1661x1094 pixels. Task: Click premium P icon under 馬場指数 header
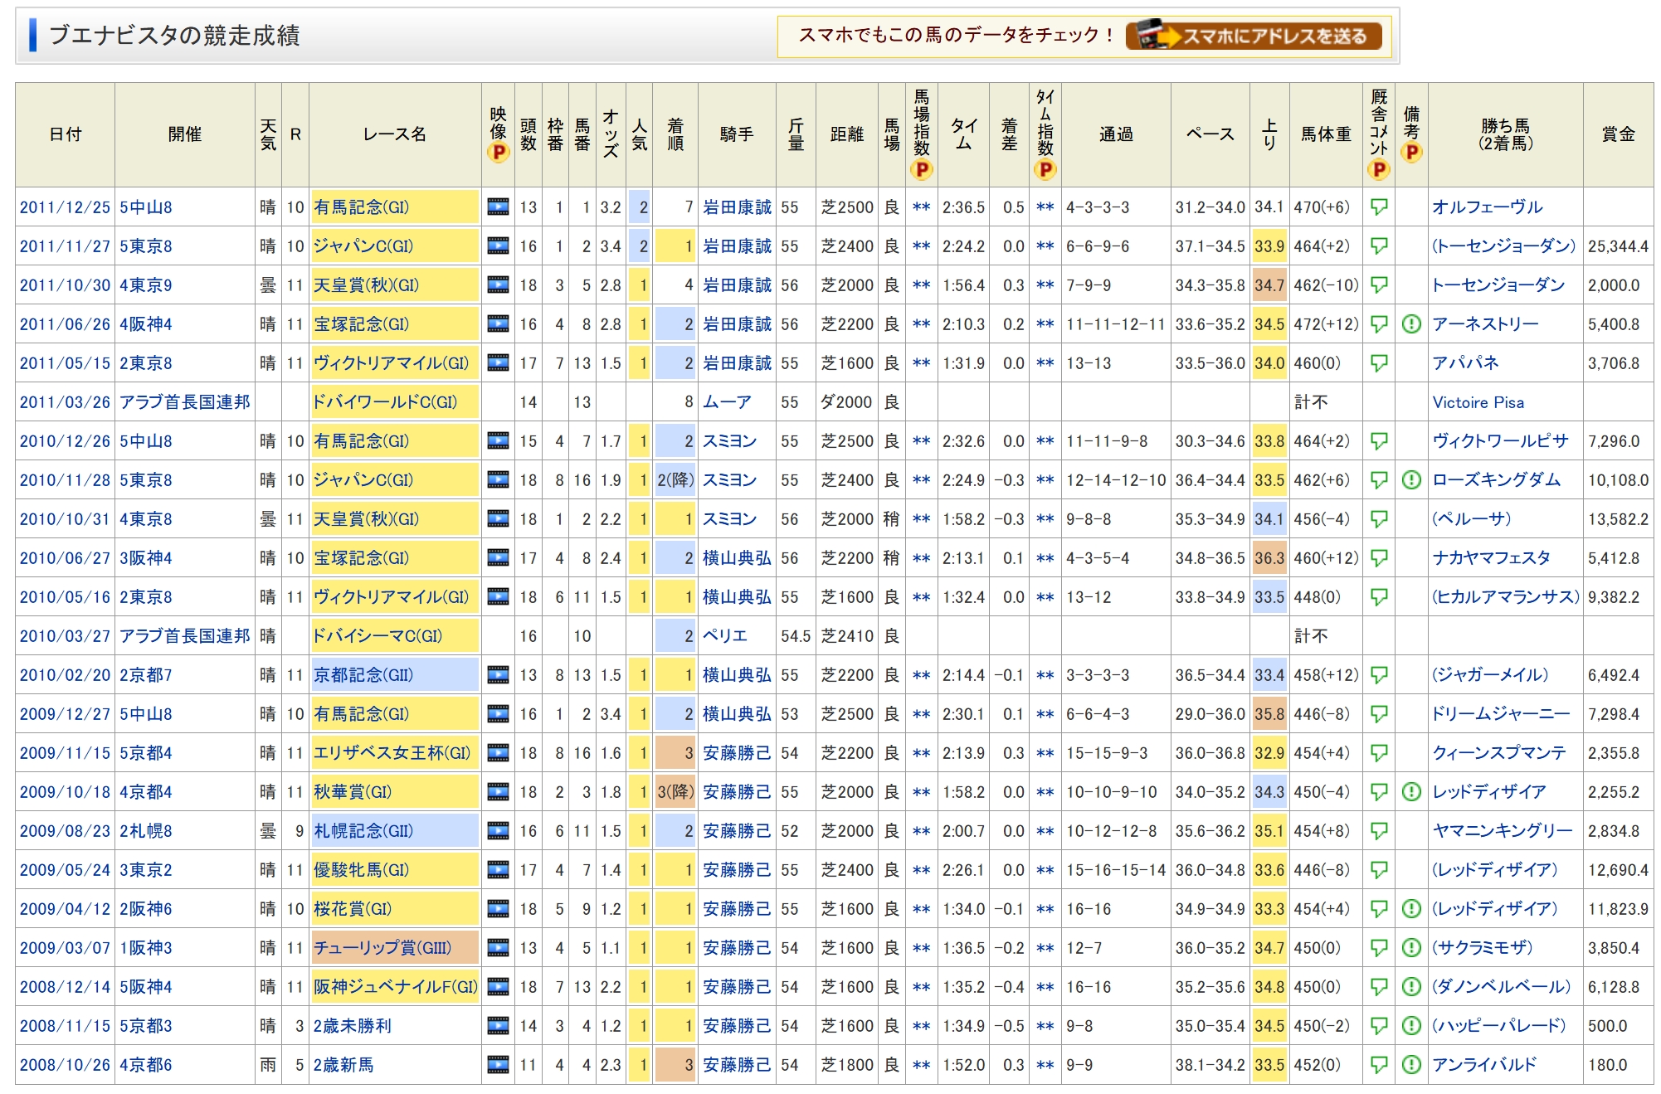click(921, 170)
